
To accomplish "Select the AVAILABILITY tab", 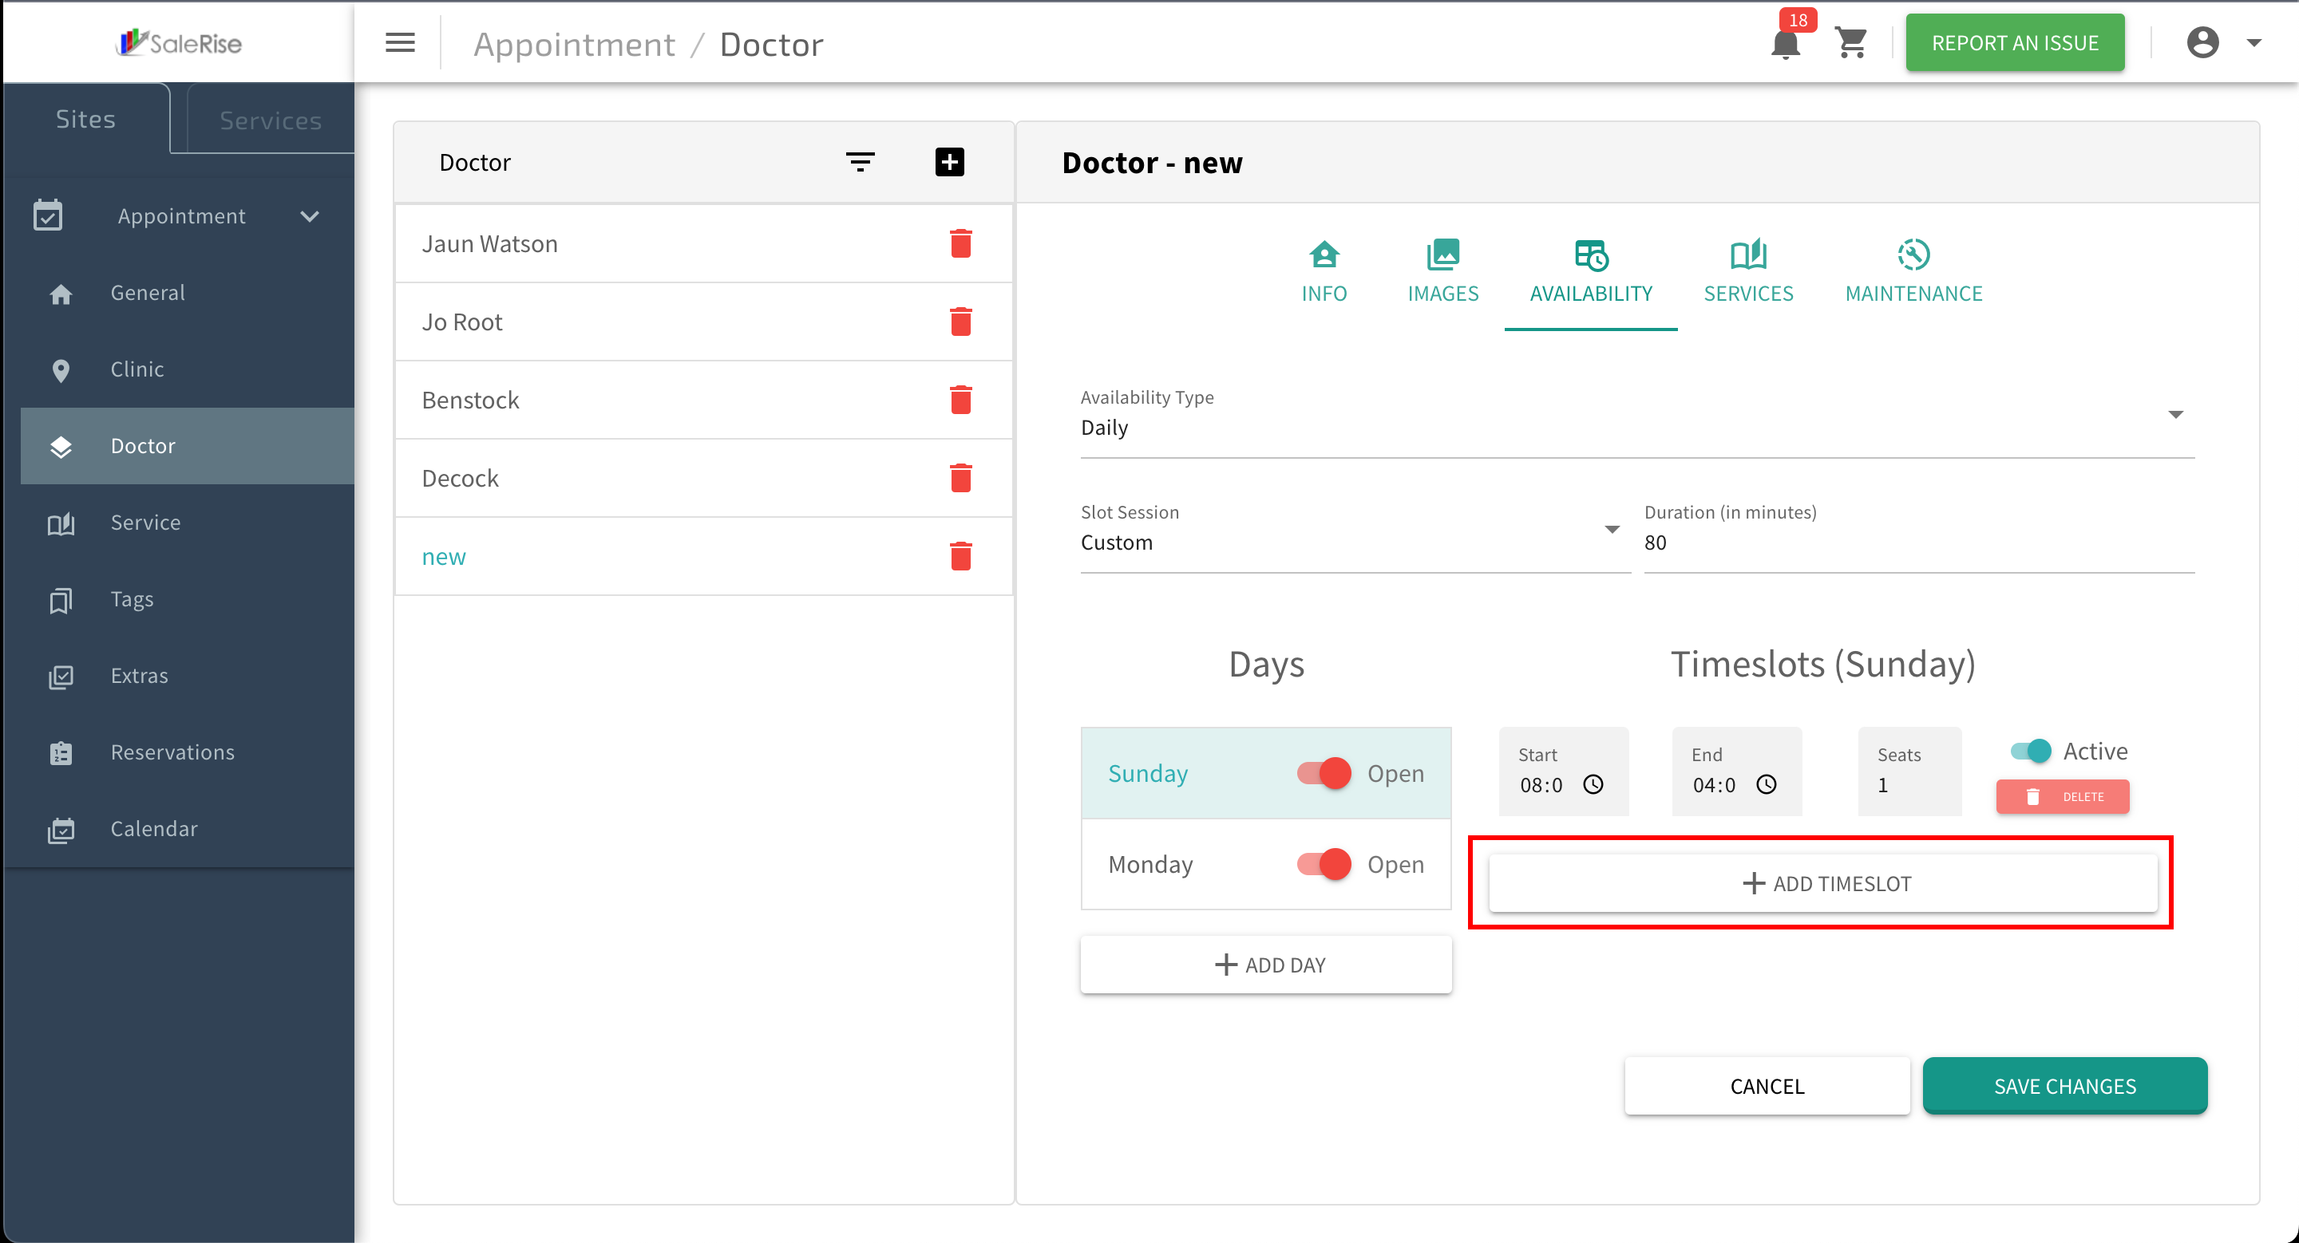I will 1591,273.
